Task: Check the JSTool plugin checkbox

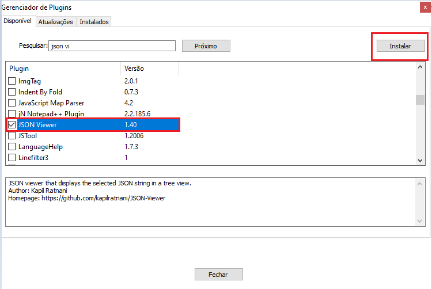Action: (12, 136)
